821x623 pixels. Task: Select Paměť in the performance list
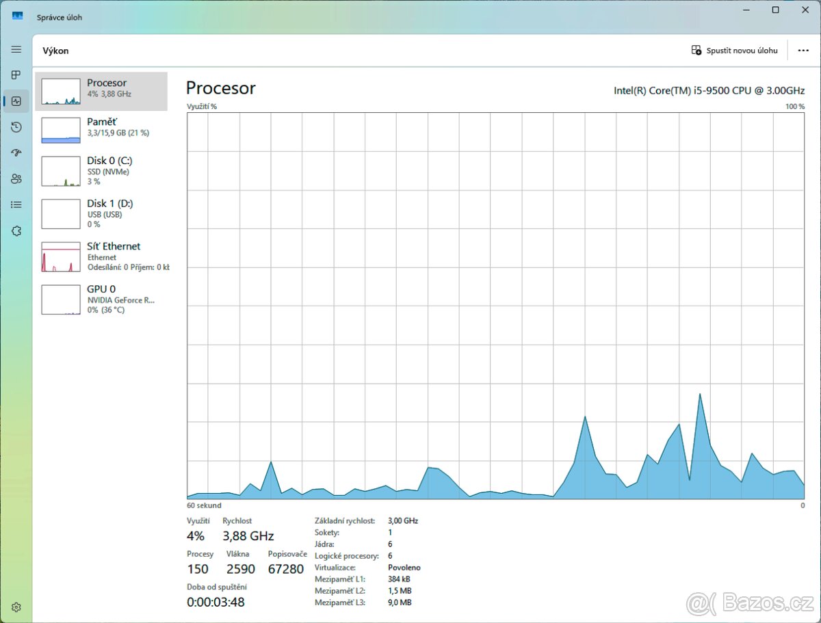[101, 130]
